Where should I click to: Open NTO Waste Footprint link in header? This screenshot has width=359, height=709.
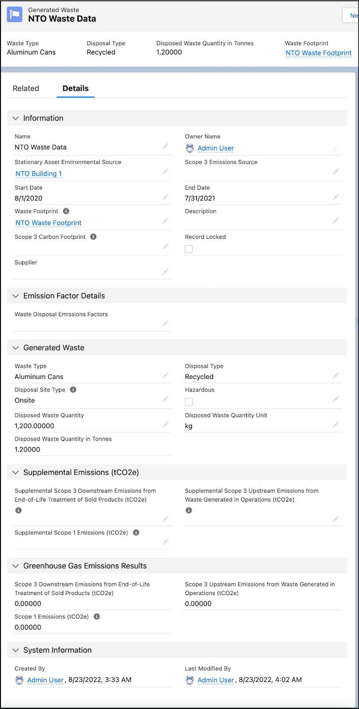click(x=318, y=53)
